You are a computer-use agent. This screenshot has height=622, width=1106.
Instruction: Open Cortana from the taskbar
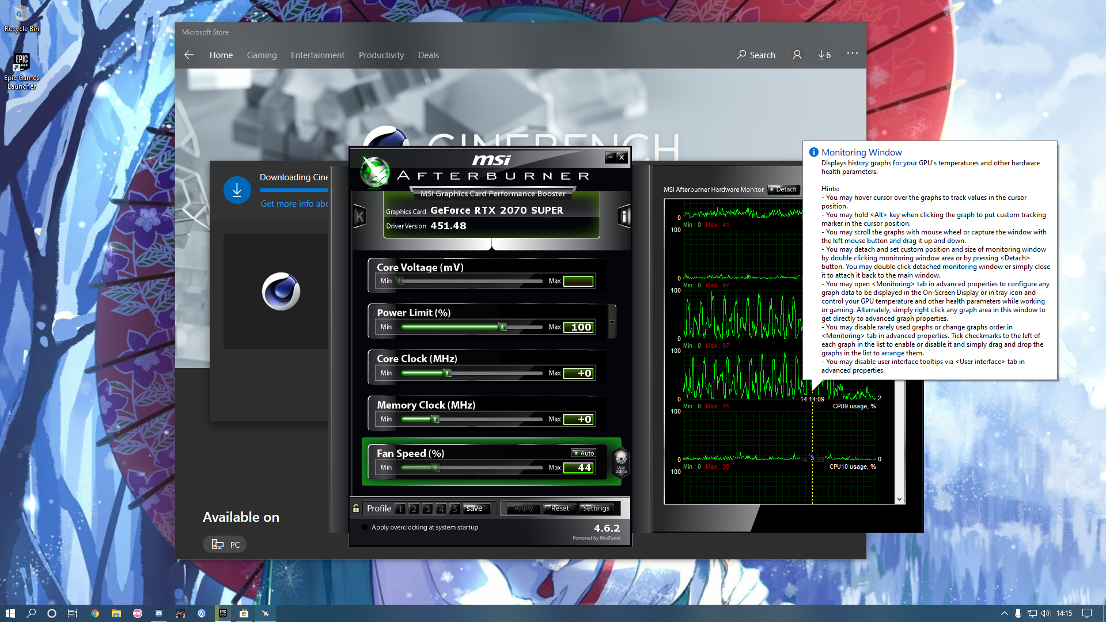click(x=52, y=613)
